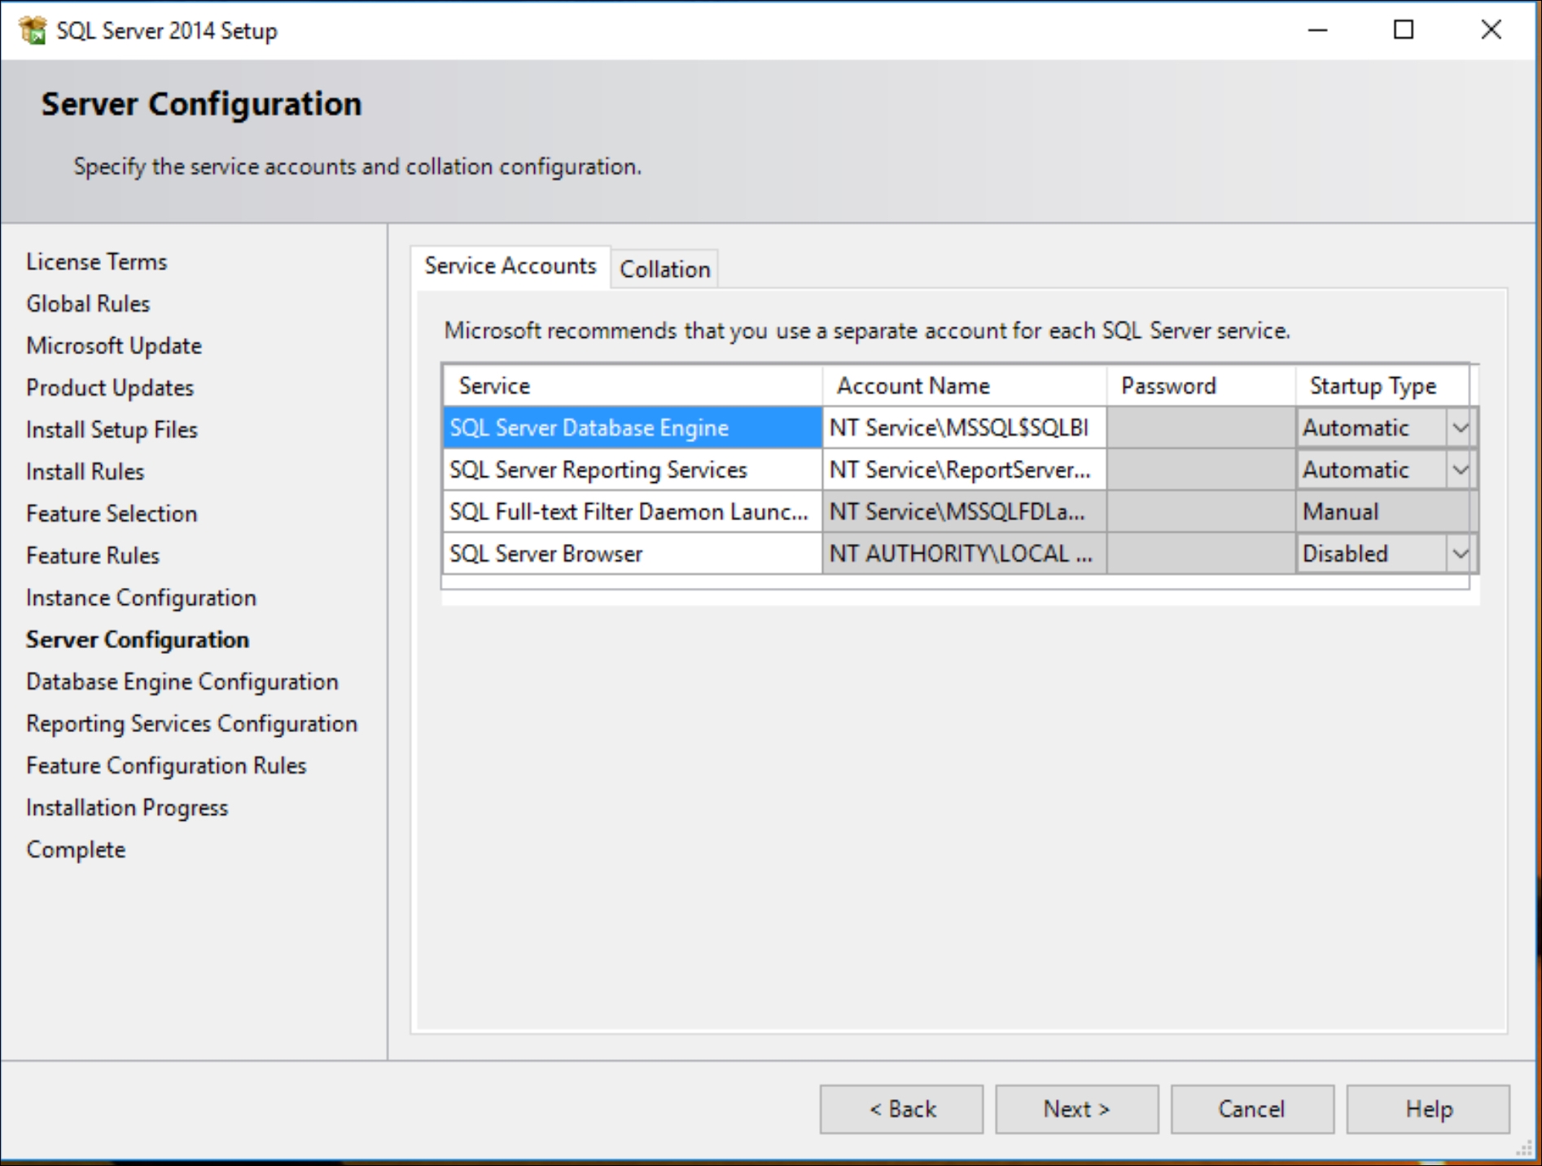Screen dimensions: 1542x1166
Task: Click Instance Configuration step in sidebar
Action: pyautogui.click(x=141, y=598)
